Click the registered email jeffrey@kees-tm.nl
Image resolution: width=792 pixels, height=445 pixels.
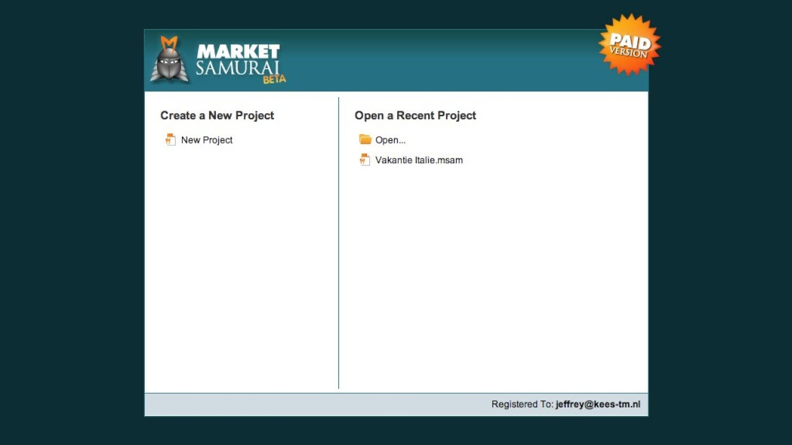tap(598, 404)
